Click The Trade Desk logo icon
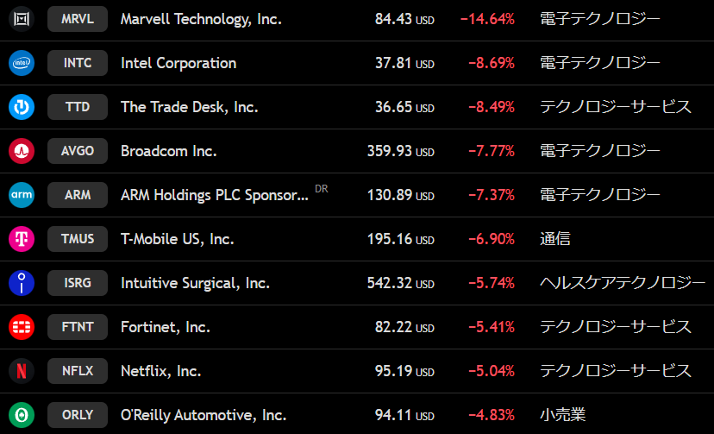Viewport: 714px width, 434px height. (22, 107)
